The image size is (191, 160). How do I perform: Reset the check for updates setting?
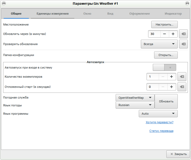point(183,44)
